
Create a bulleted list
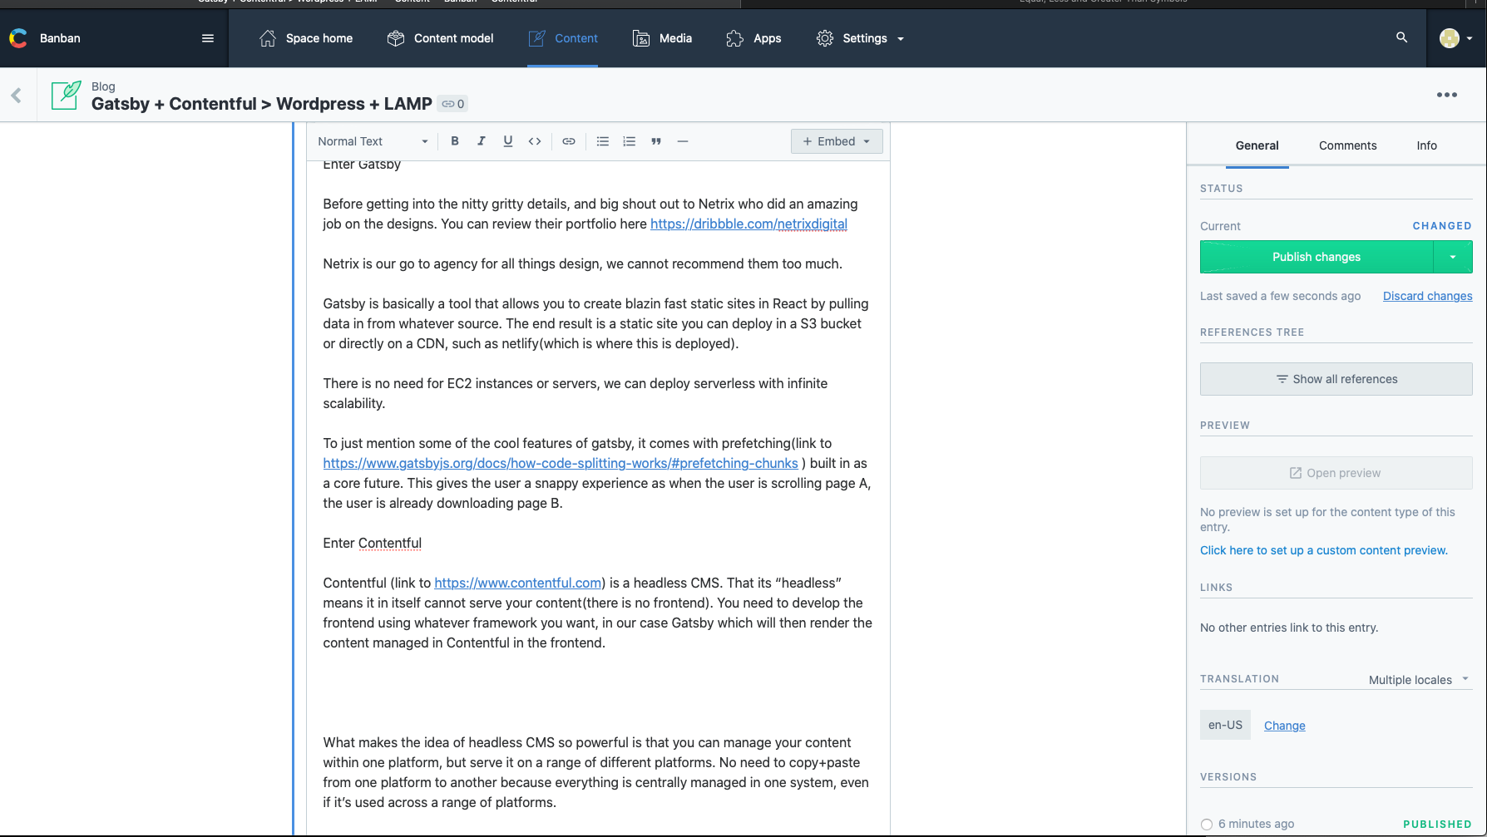(x=603, y=141)
